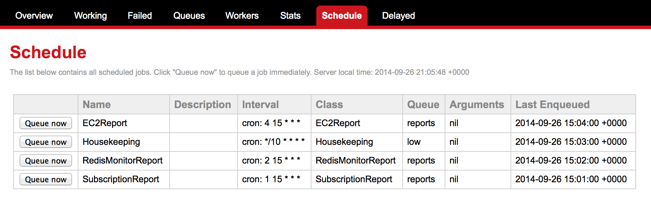
Task: Click timestamp 2014-09-26 15:03:00 +0000
Action: tap(571, 142)
